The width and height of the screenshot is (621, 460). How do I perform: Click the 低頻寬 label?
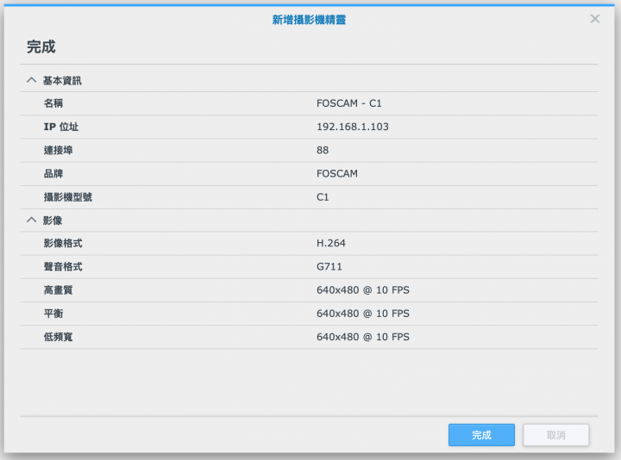tap(59, 337)
